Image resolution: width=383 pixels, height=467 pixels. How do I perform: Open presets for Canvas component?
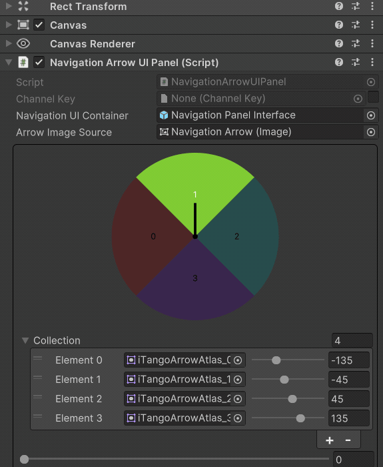pyautogui.click(x=356, y=25)
